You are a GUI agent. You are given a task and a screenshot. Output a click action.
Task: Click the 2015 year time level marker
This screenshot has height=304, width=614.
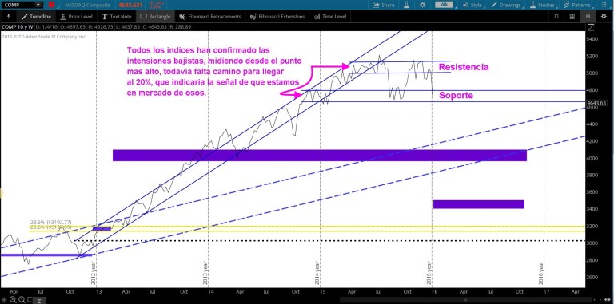pos(429,272)
